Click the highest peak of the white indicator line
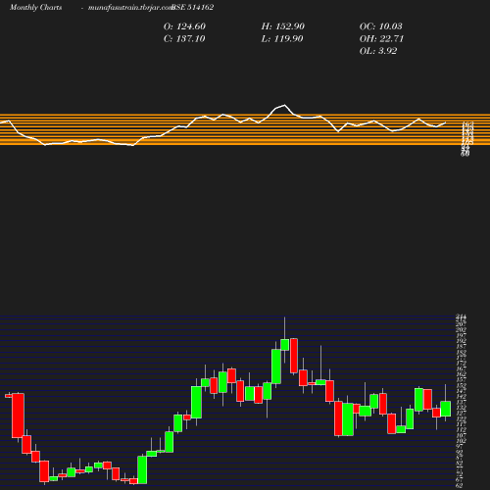Viewport: 490px width, 490px height. pos(284,105)
